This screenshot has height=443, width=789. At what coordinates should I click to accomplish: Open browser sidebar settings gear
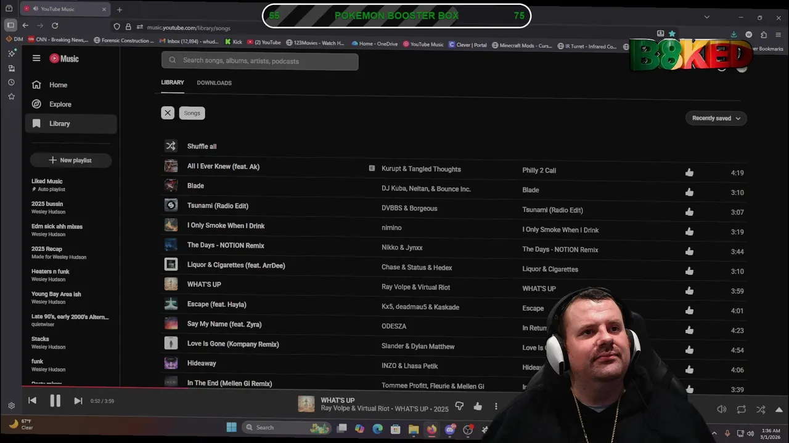[x=11, y=405]
